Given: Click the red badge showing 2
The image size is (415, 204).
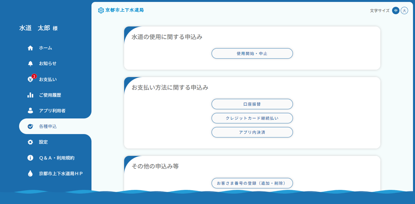Looking at the screenshot, I should (34, 76).
